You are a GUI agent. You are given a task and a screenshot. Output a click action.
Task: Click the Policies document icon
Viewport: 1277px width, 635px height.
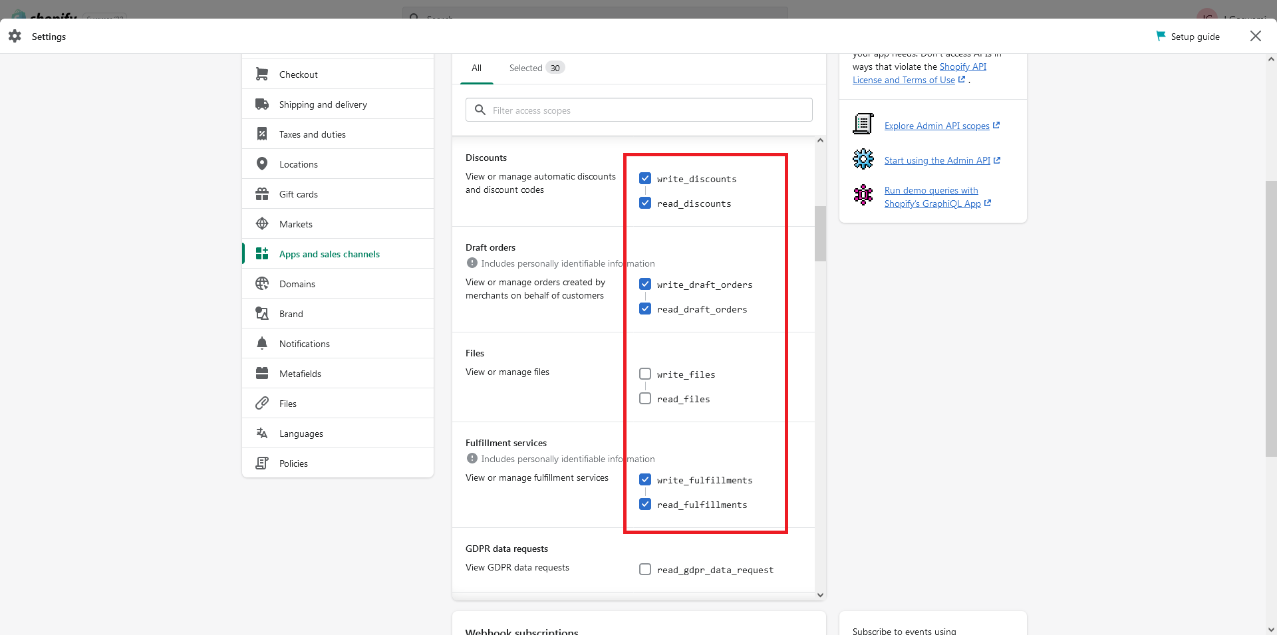[x=262, y=463]
